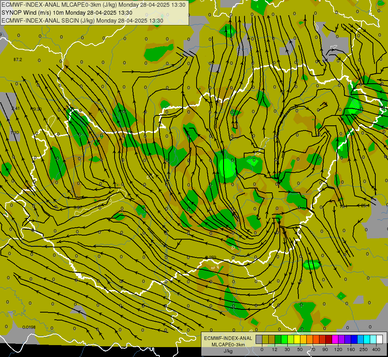
Task: Click the 0.259 value on the map
Action: pos(210,257)
